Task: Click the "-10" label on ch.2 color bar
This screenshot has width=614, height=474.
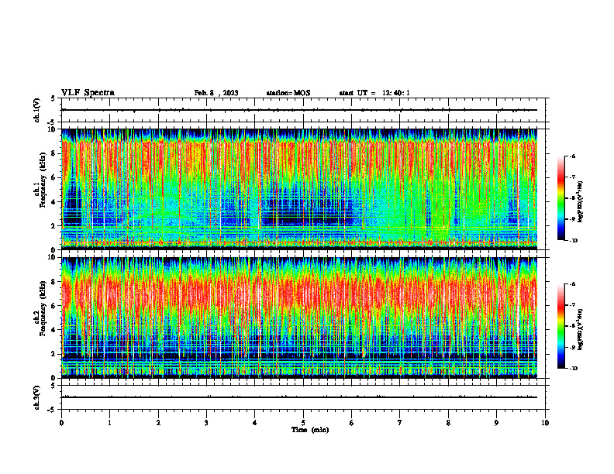Action: click(x=574, y=369)
